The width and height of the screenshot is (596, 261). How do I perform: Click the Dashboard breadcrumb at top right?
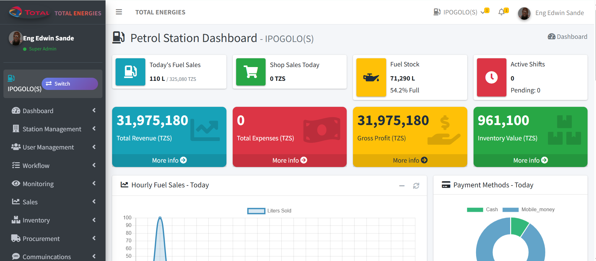coord(567,37)
